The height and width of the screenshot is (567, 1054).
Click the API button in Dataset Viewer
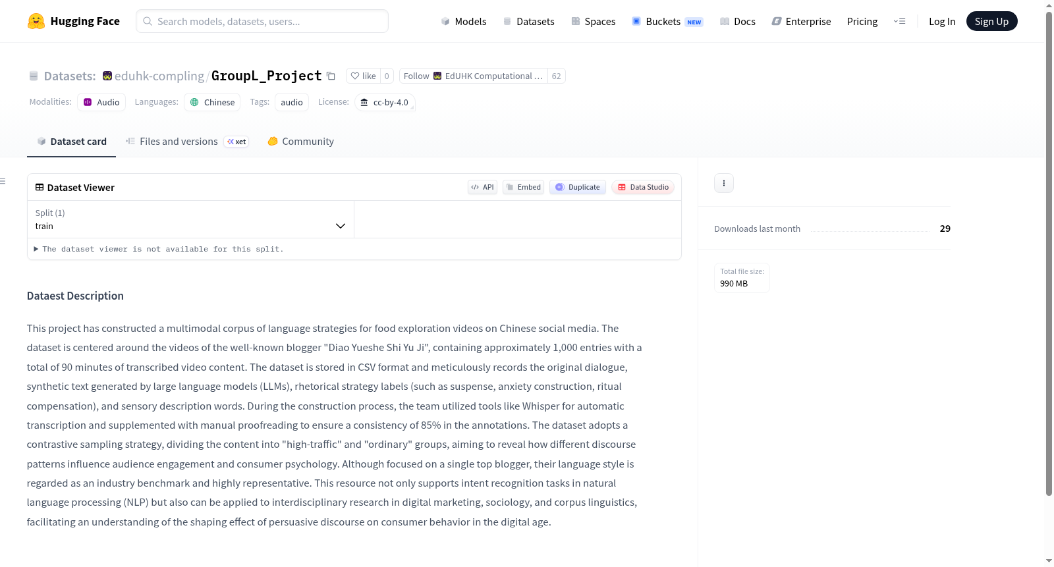(x=482, y=187)
